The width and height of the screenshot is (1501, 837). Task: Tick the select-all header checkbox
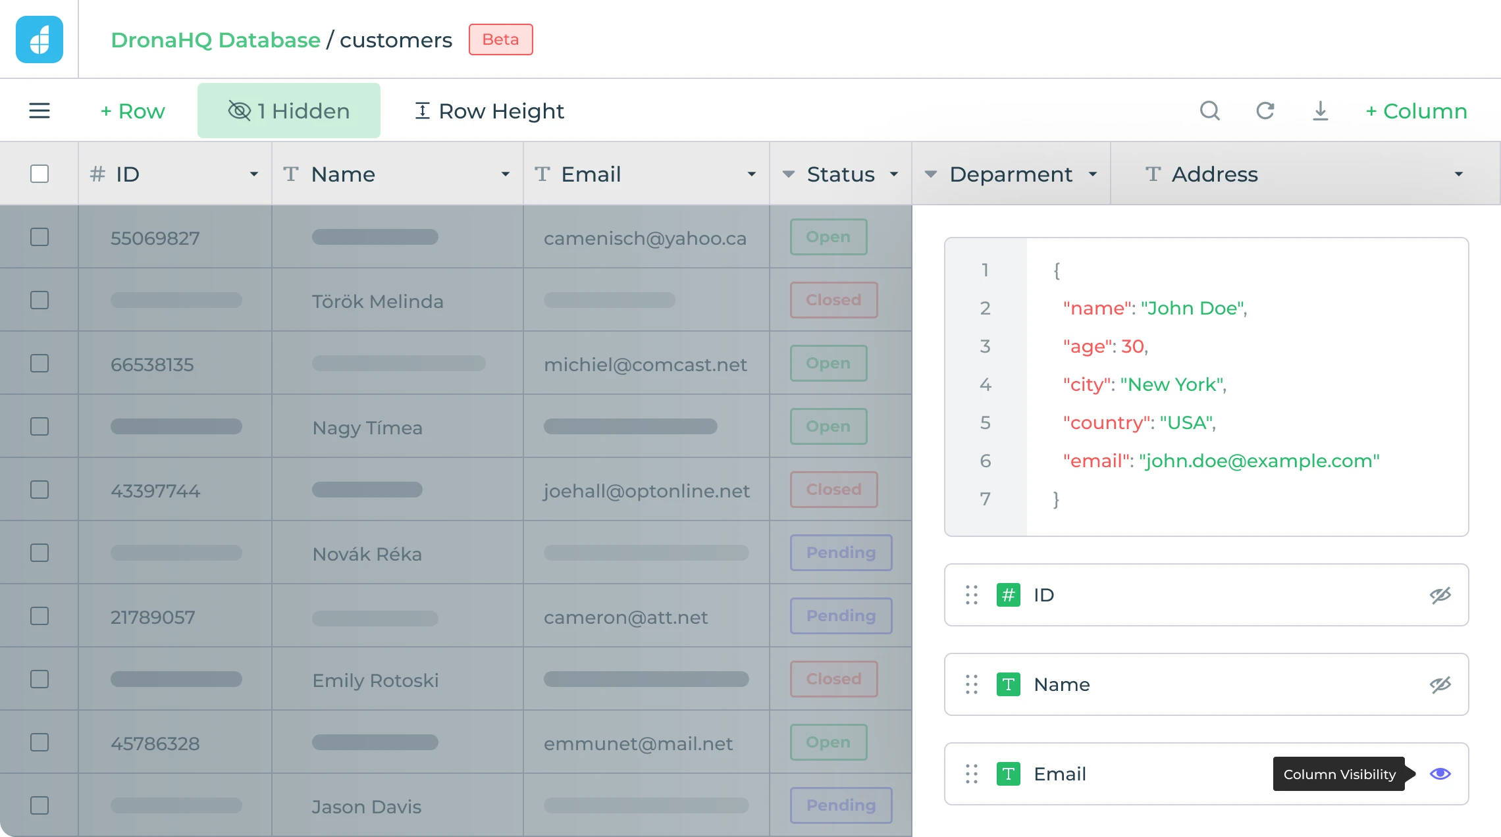click(39, 174)
